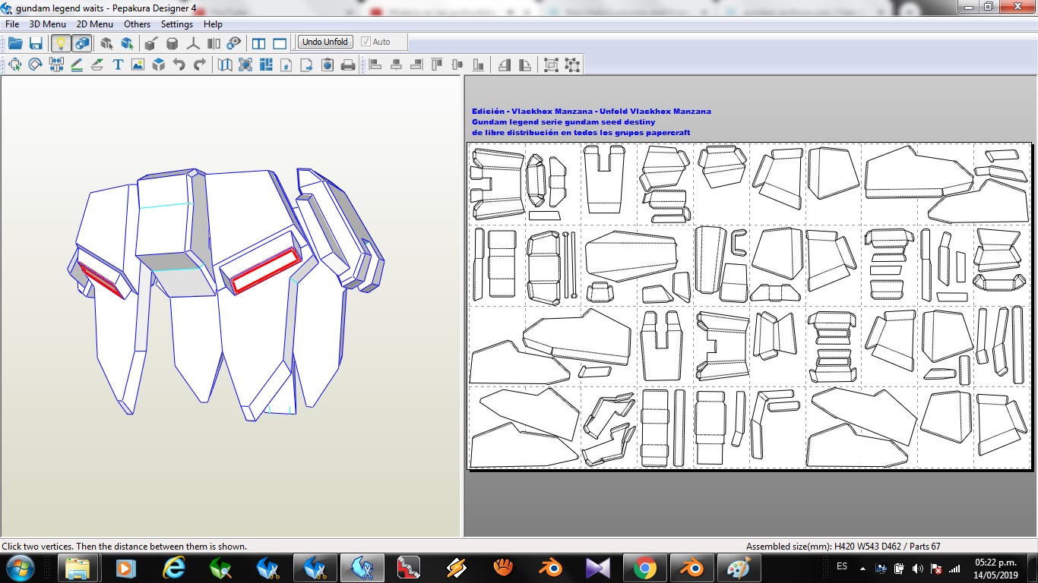Screen dimensions: 1038x583
Task: Open the 3D Menu
Action: pos(47,24)
